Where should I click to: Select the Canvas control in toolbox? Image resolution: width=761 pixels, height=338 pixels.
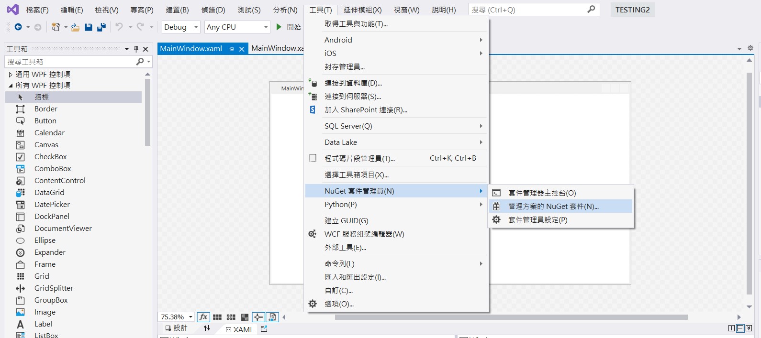tap(73, 145)
